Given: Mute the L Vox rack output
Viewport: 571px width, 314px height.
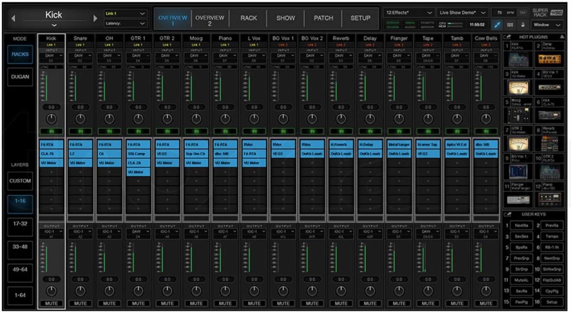Looking at the screenshot, I should tap(254, 303).
